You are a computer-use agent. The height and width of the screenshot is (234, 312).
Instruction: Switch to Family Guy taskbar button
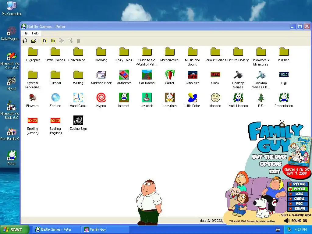[x=105, y=229]
